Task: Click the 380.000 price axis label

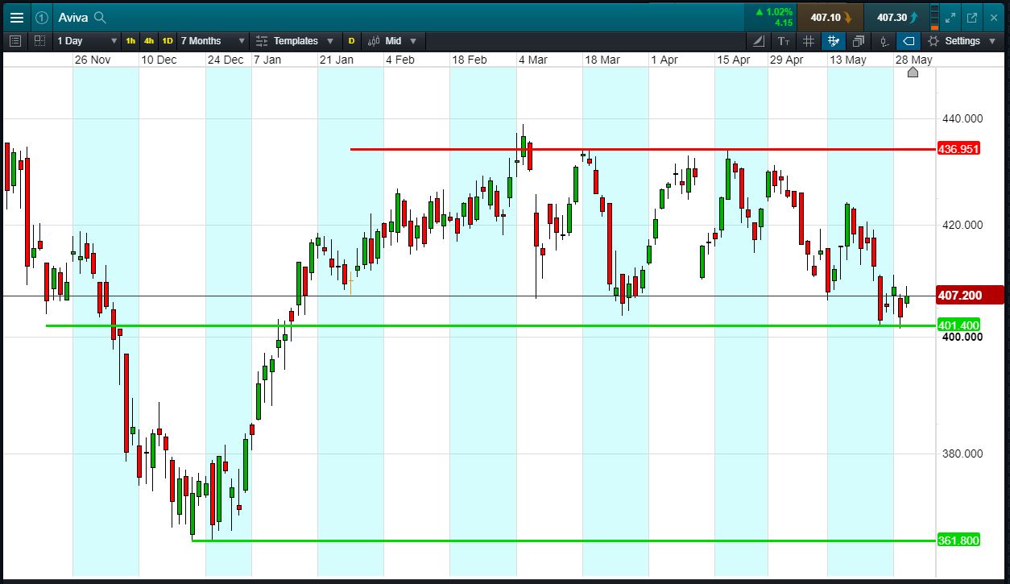Action: coord(962,454)
